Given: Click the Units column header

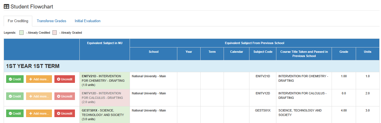Looking at the screenshot, I should [368, 54].
